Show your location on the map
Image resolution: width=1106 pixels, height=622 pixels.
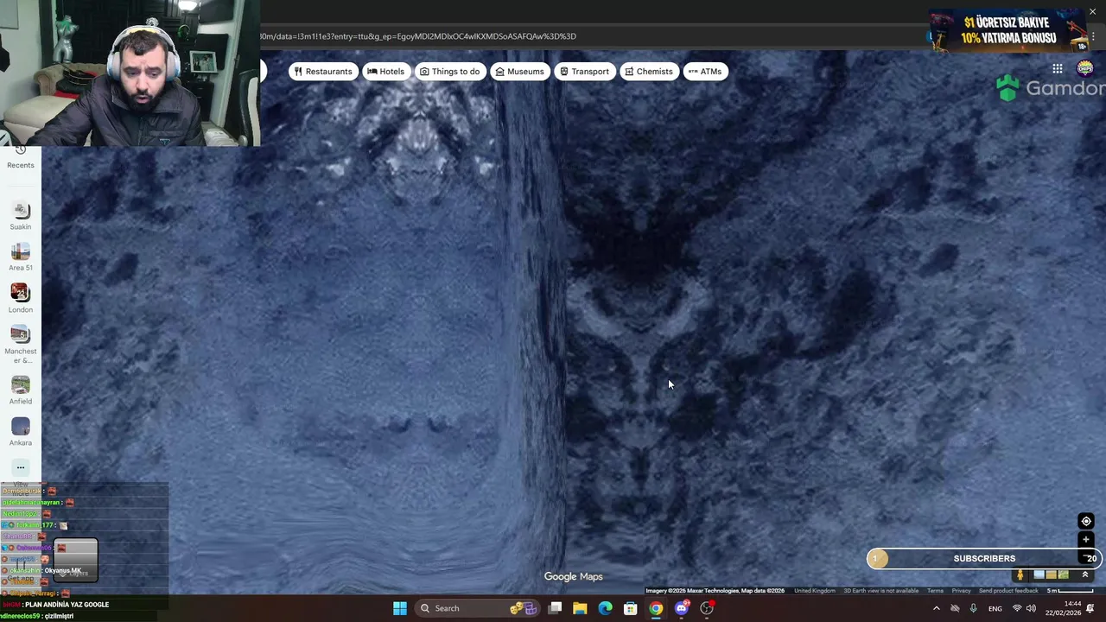click(1086, 521)
